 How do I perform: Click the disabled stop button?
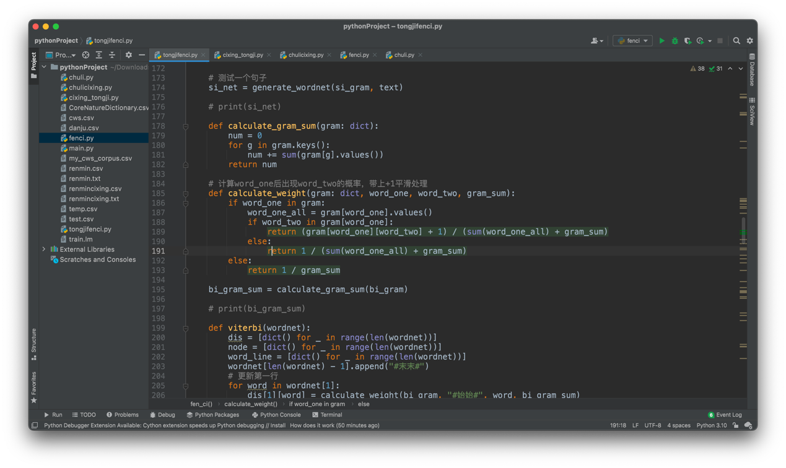point(720,41)
